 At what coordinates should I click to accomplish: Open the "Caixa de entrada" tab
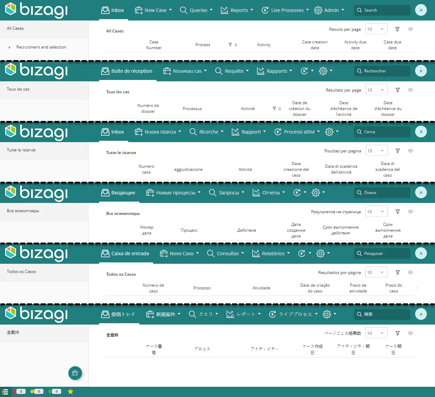coord(126,254)
